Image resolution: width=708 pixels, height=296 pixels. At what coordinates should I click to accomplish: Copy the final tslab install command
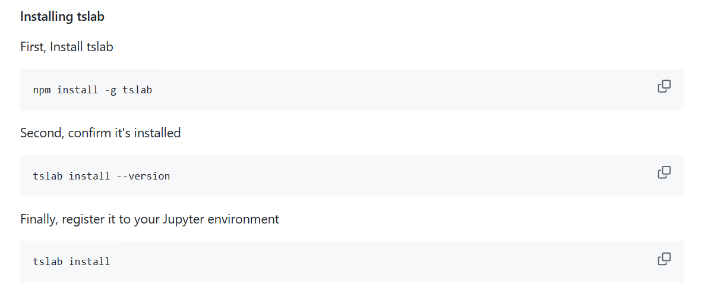664,259
